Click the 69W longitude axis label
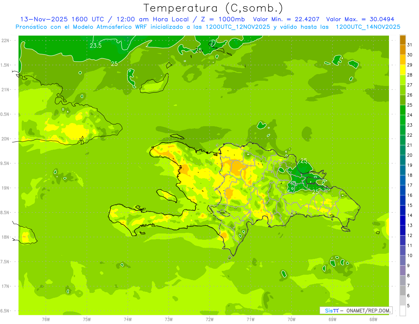Screen dimensions: 419x324 pyautogui.click(x=332, y=319)
